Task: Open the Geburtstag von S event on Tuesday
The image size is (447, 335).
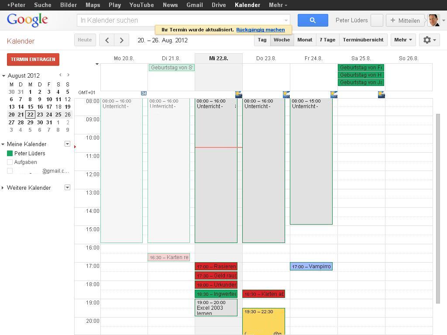Action: click(172, 68)
